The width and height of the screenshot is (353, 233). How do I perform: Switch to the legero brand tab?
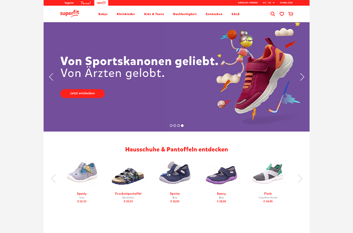tap(69, 3)
